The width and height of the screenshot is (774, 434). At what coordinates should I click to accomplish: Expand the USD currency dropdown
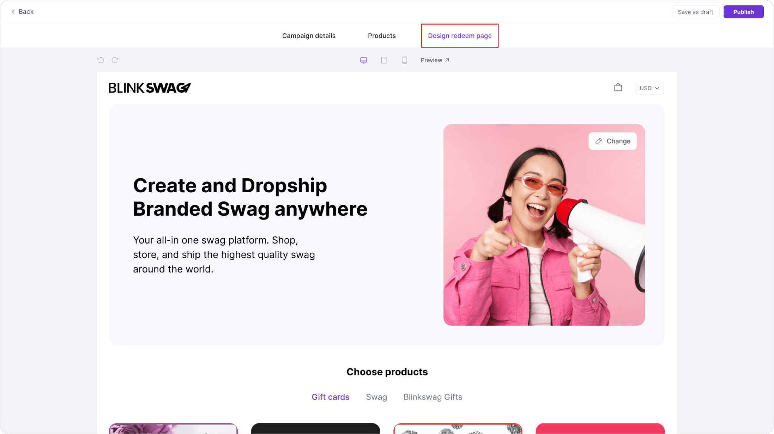[650, 88]
